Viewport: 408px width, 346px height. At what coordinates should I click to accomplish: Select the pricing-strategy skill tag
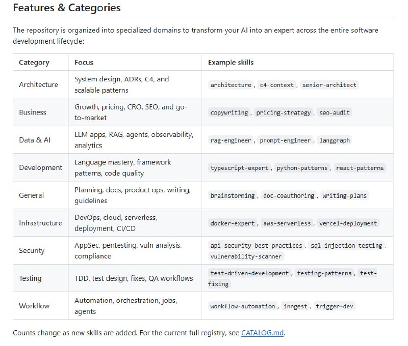pyautogui.click(x=284, y=112)
